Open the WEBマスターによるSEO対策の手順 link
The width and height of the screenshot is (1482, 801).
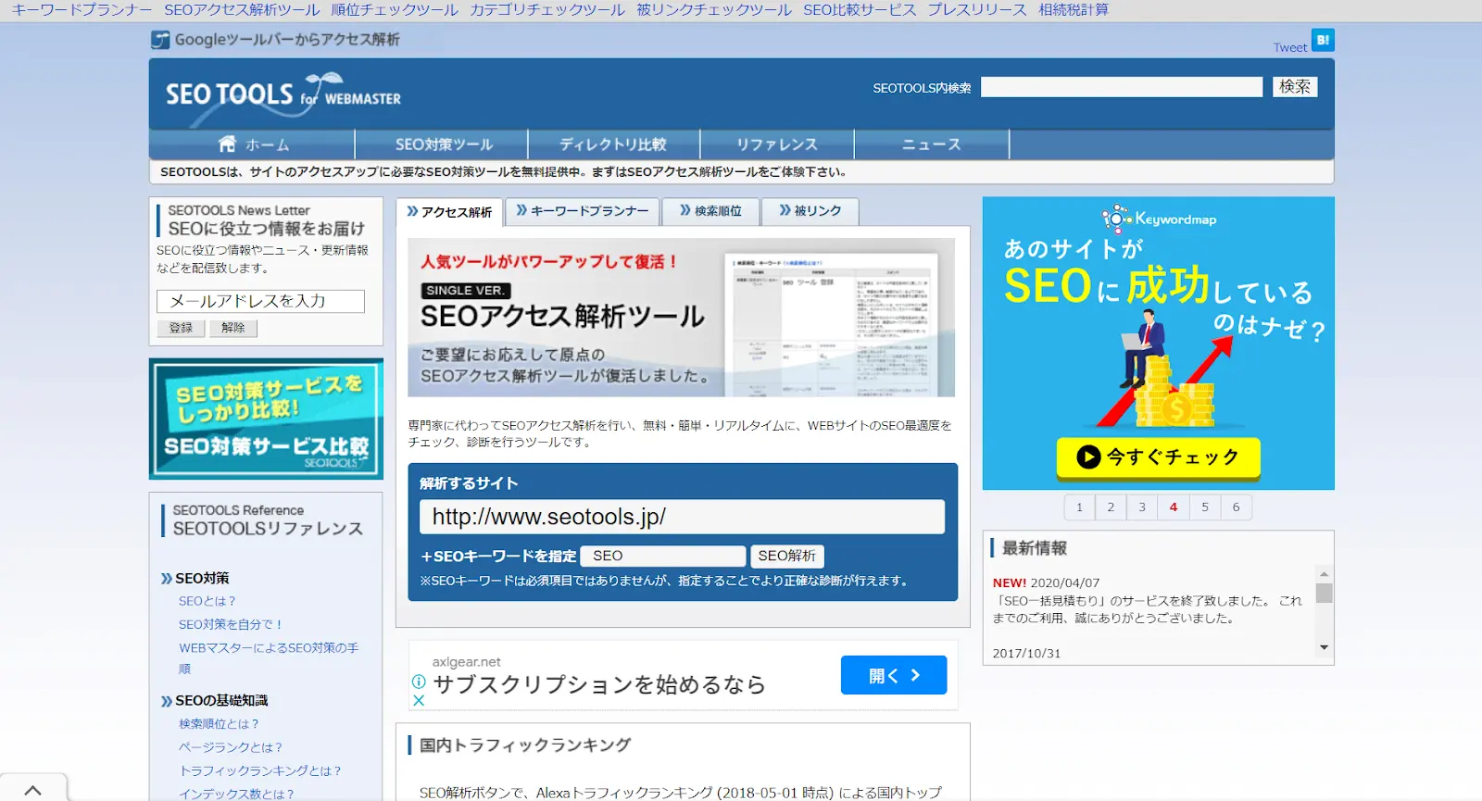[x=269, y=657]
